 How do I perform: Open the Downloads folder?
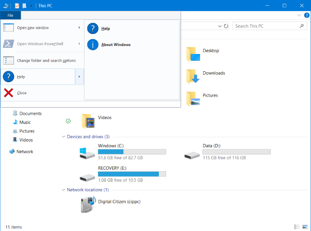(193, 77)
